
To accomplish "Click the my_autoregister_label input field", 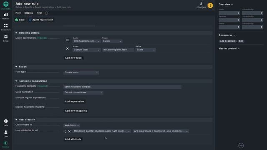I will coord(118,50).
